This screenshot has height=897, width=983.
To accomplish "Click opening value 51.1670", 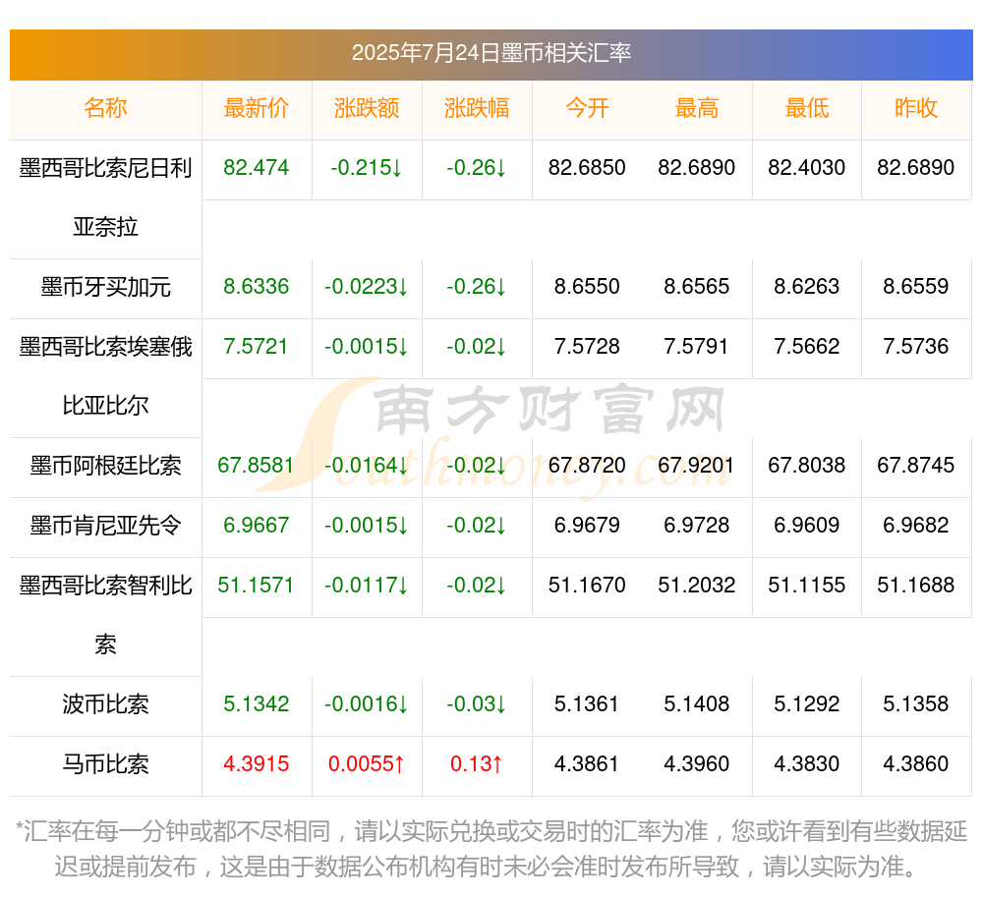I will click(587, 585).
